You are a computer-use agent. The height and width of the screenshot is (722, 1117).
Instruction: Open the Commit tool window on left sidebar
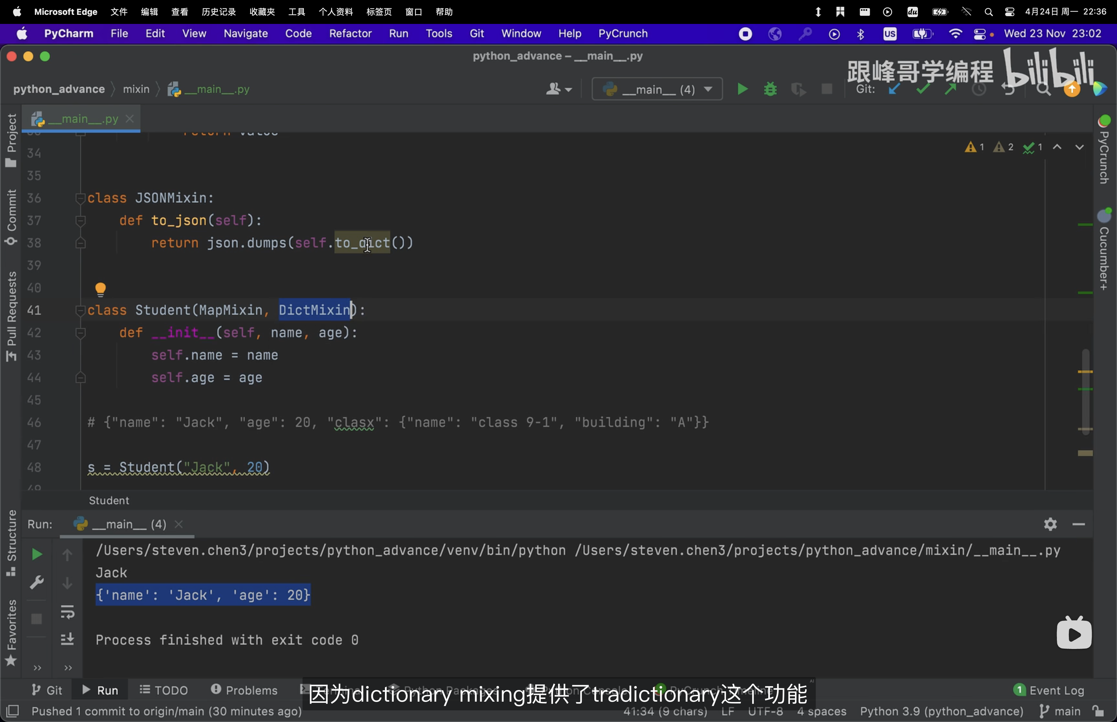[11, 217]
